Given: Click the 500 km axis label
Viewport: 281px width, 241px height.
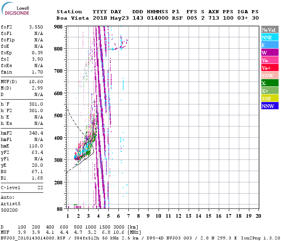Looking at the screenshot, I should (x=58, y=116).
